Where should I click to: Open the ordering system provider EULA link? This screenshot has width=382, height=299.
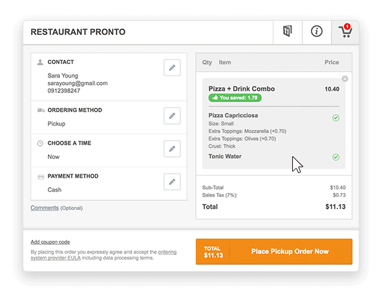click(x=103, y=254)
